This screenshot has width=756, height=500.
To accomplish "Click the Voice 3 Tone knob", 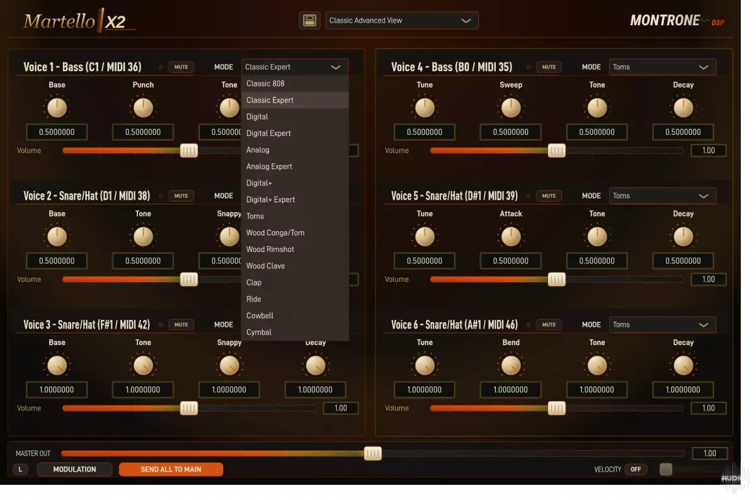I will (143, 365).
